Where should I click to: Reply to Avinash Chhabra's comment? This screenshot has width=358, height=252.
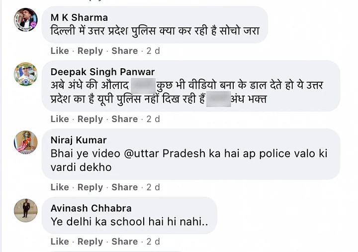[x=90, y=242]
